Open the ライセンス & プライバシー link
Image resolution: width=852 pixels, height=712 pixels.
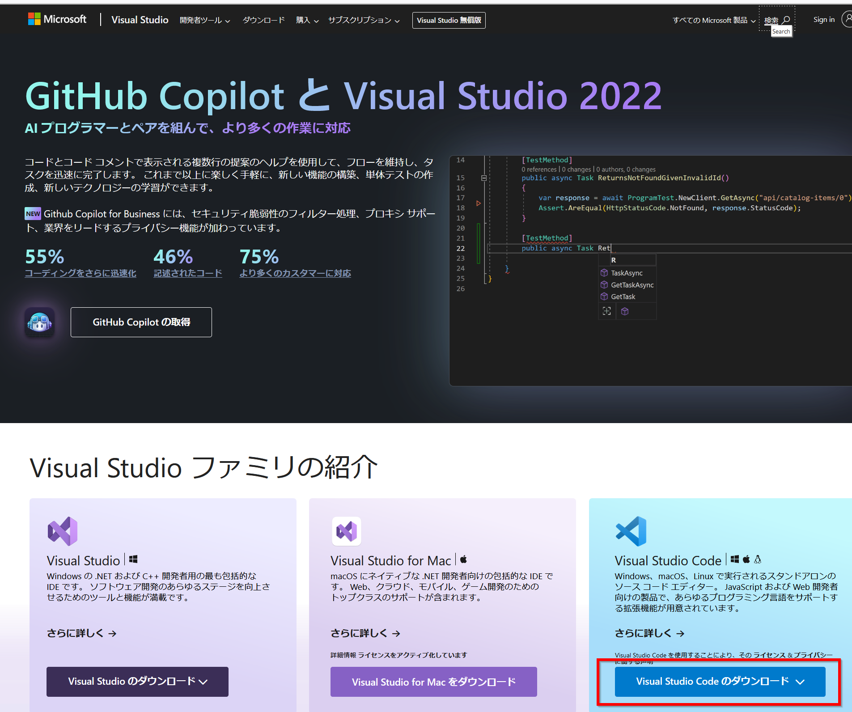pos(793,655)
